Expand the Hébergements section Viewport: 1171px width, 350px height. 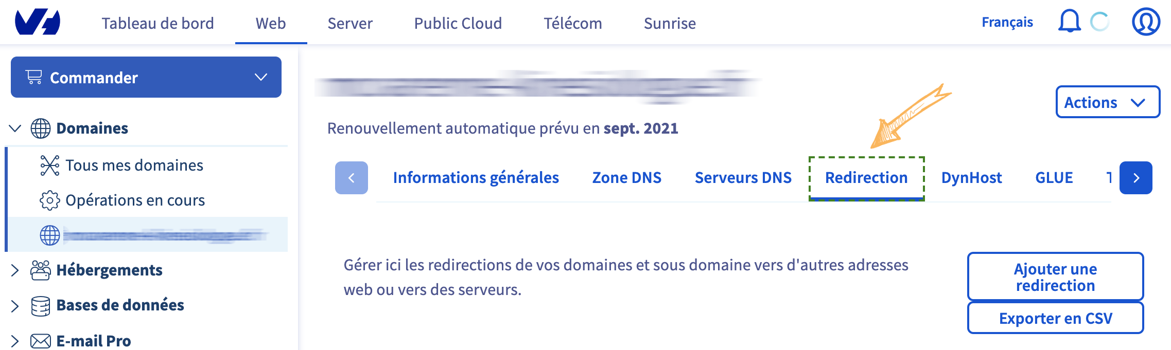click(15, 270)
